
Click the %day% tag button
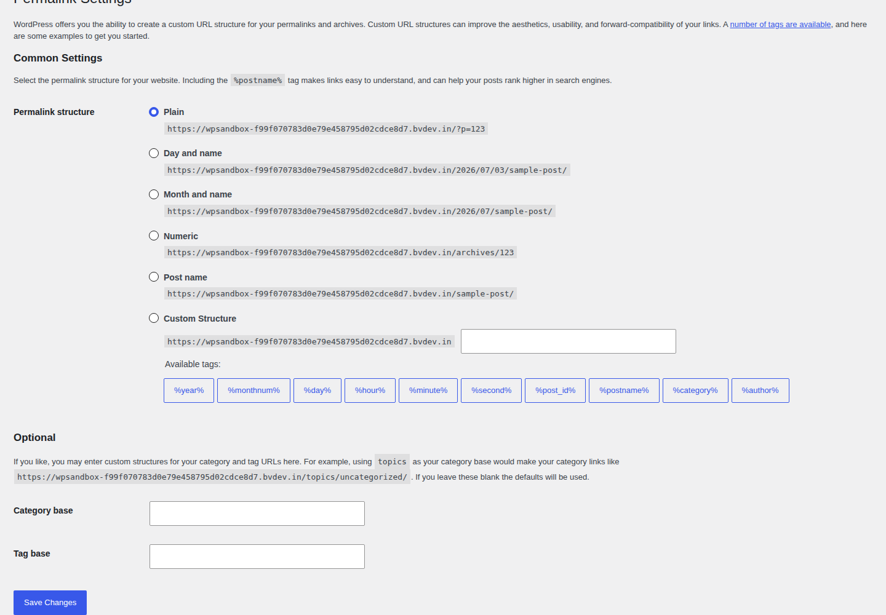click(317, 391)
